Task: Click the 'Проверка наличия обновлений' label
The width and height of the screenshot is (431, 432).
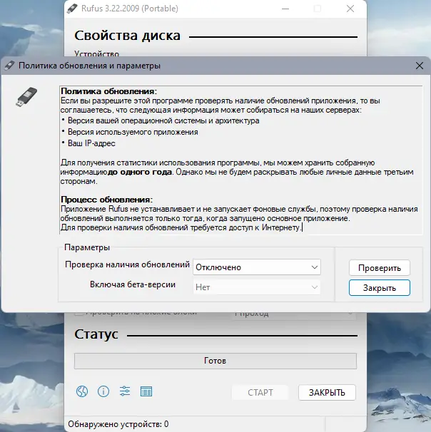Action: [x=127, y=264]
